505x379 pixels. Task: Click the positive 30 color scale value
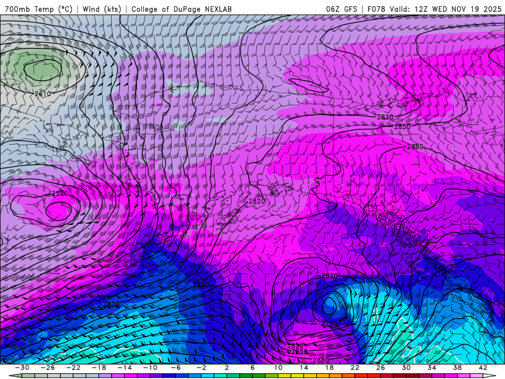(x=406, y=368)
